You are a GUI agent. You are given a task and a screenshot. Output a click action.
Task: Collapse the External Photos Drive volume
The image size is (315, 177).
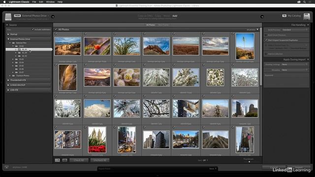tap(8, 39)
